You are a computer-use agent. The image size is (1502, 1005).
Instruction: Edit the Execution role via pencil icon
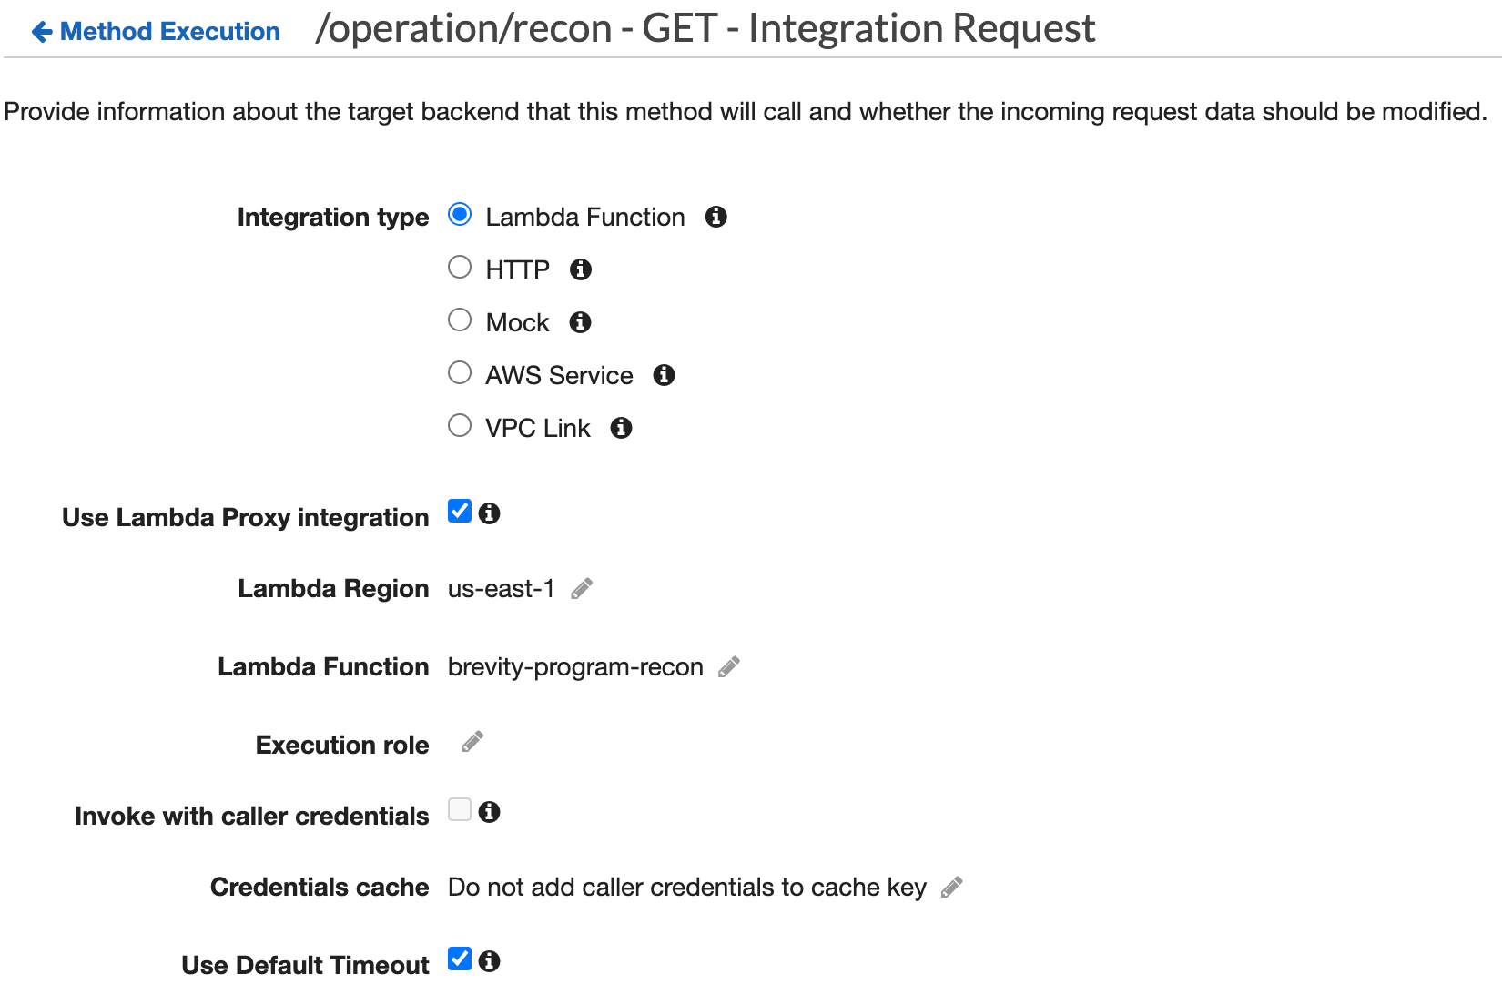point(472,742)
